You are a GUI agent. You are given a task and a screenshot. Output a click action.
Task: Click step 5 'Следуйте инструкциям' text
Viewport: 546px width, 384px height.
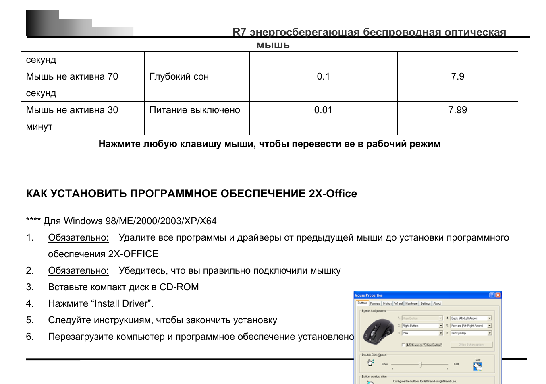162,320
